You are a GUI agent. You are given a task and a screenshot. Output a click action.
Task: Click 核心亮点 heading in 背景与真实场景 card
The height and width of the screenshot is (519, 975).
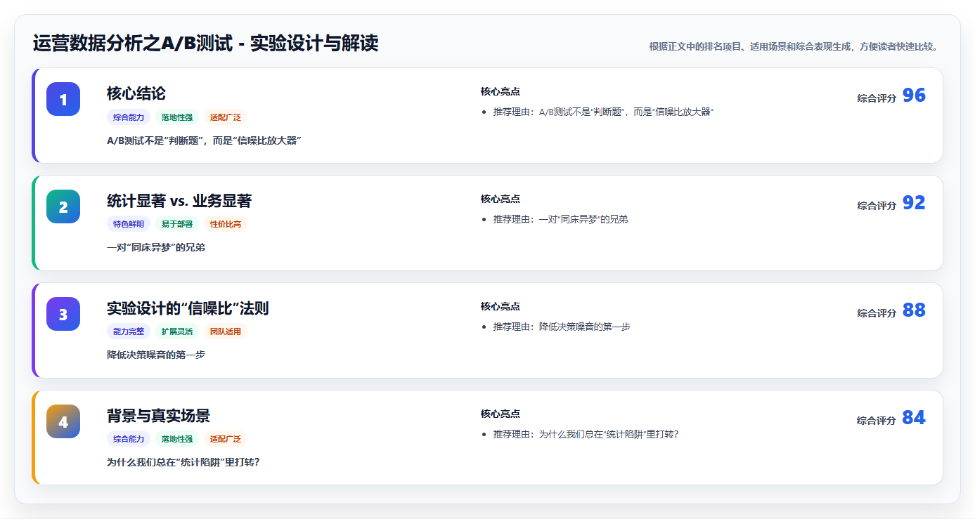pyautogui.click(x=501, y=414)
